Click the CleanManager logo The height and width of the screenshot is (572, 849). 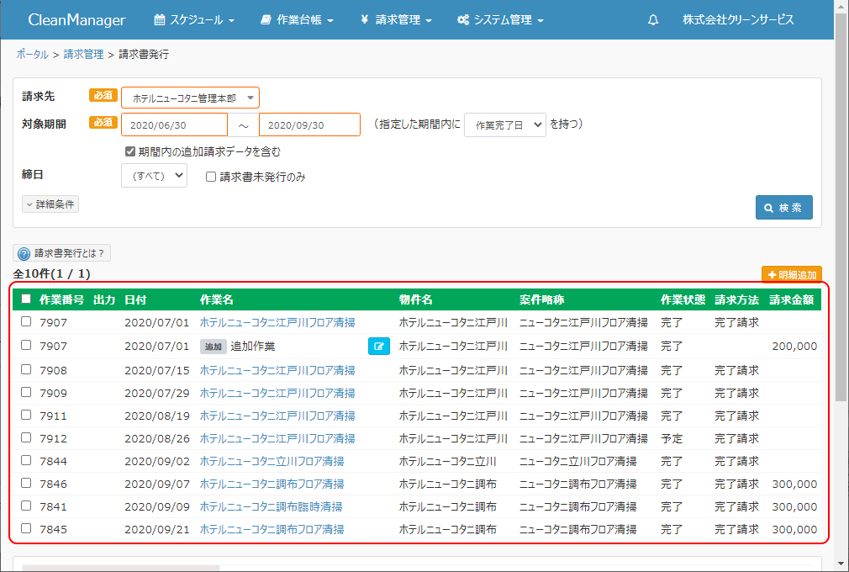click(76, 20)
